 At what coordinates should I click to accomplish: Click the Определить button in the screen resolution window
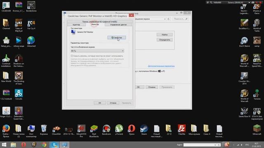165,40
